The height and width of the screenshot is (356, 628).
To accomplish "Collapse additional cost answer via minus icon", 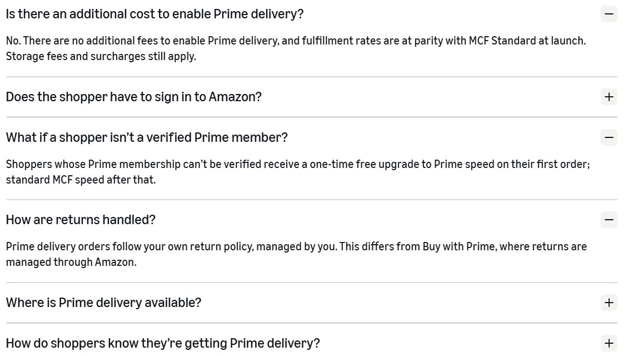I will [609, 14].
